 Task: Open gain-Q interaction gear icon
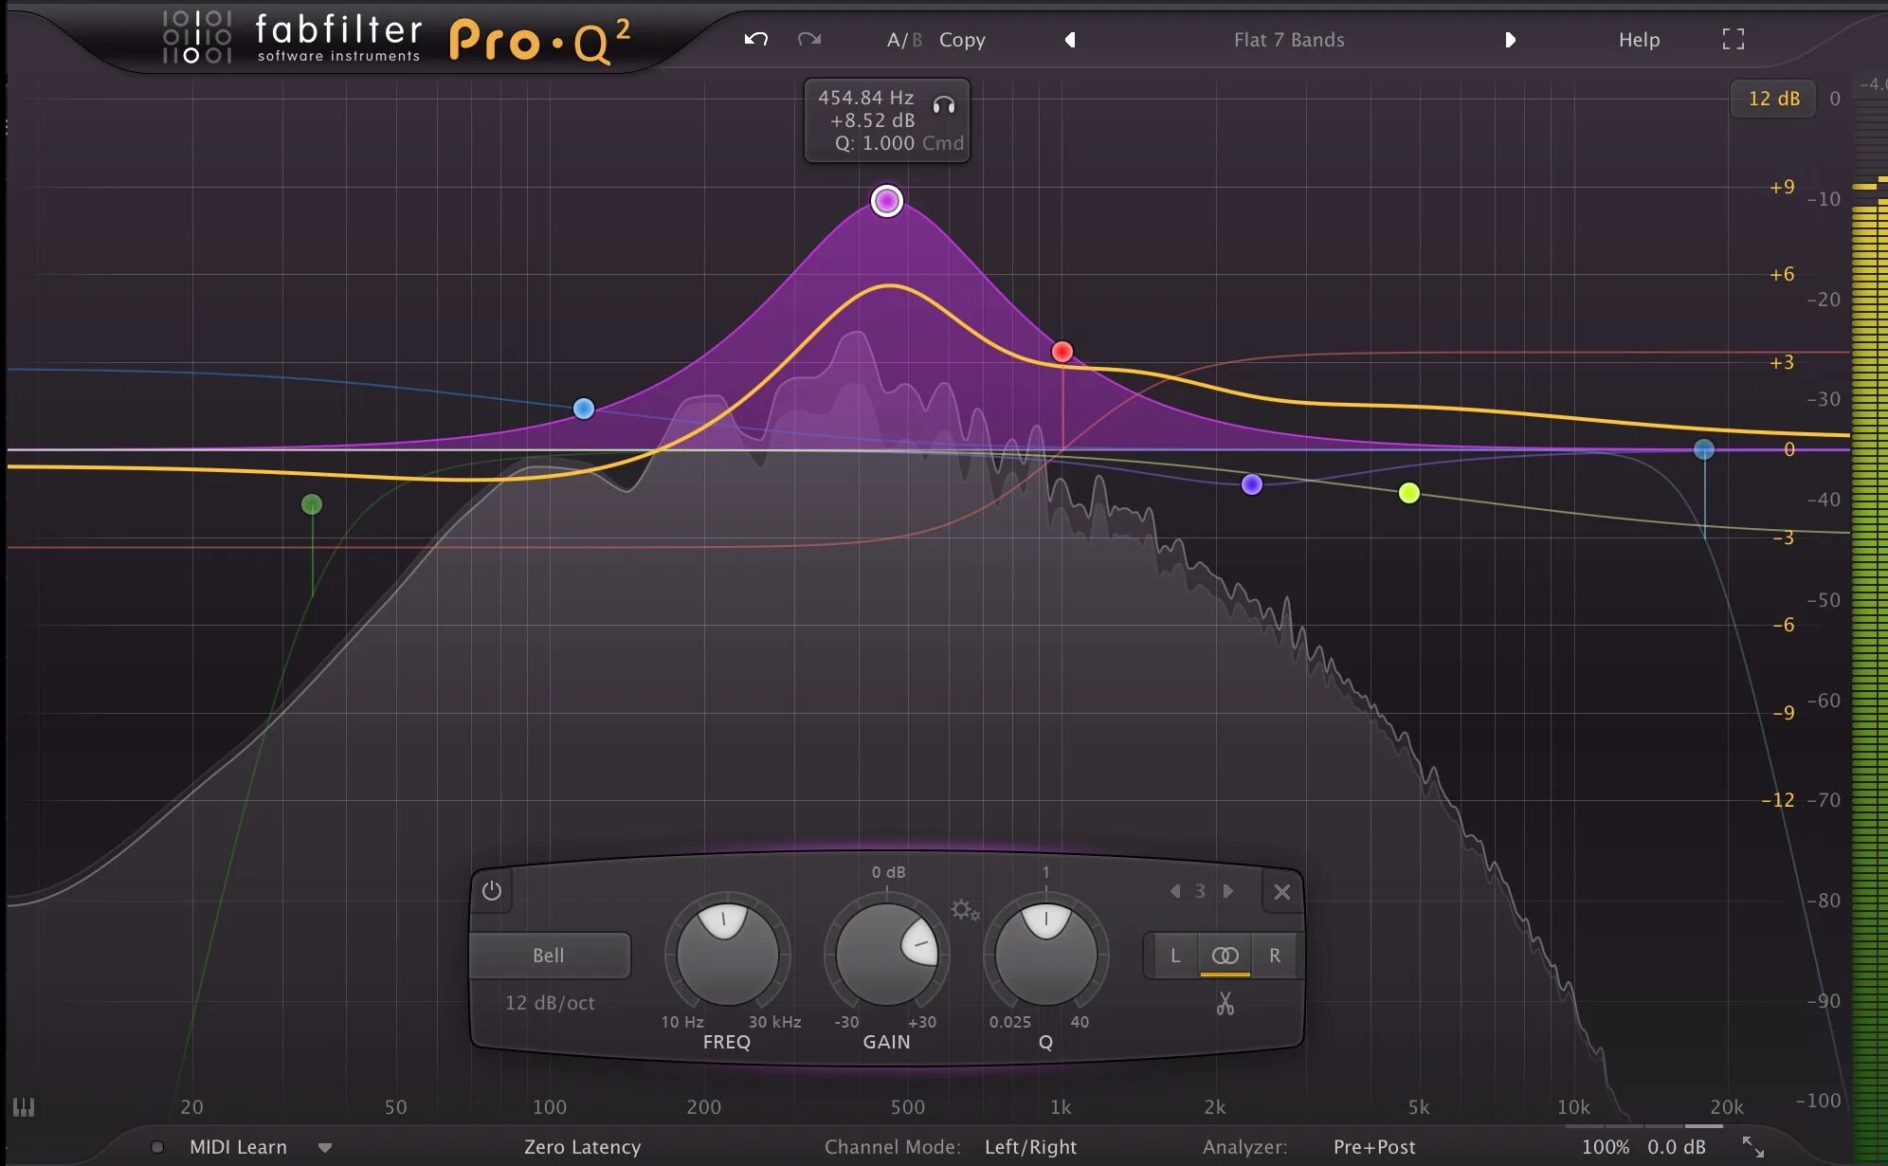pos(965,910)
